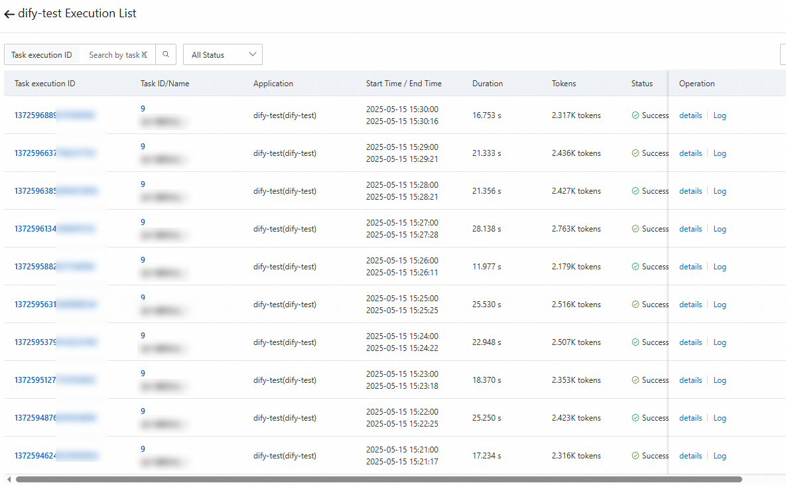Open details for the 15:23:00 execution
This screenshot has width=786, height=487.
[x=690, y=380]
